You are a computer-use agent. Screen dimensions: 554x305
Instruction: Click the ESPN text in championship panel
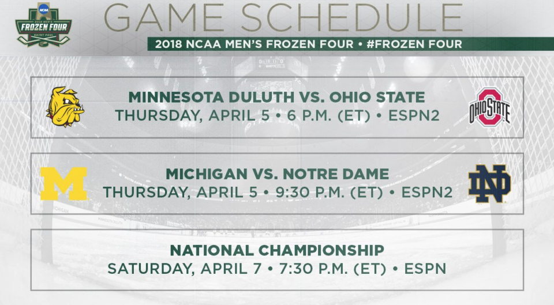pos(425,269)
